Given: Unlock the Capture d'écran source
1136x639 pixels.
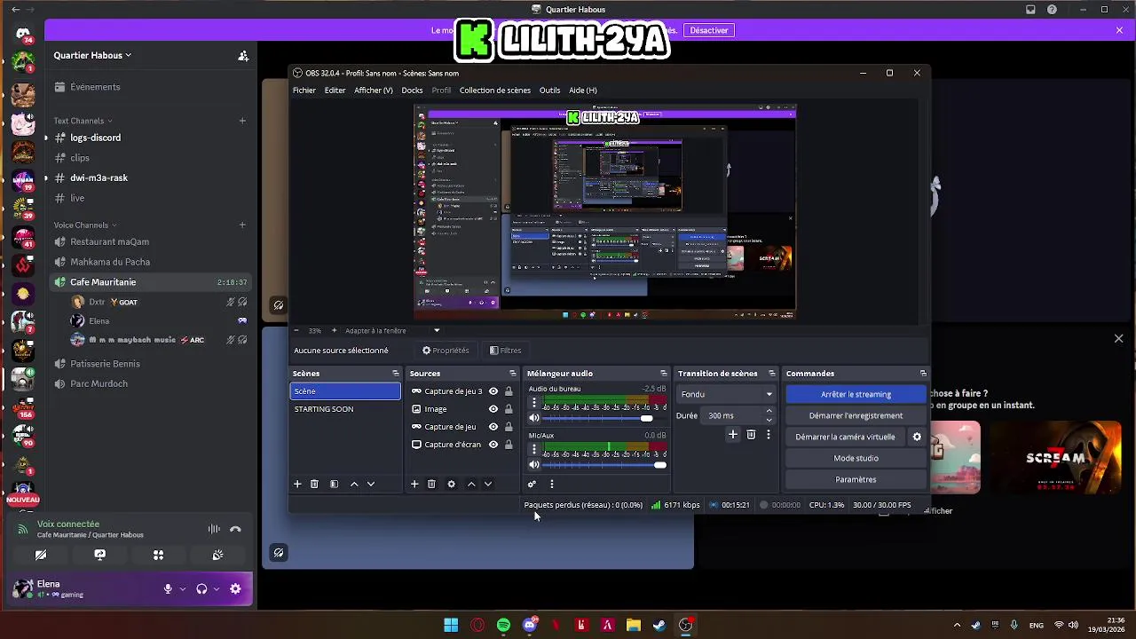Looking at the screenshot, I should [509, 445].
